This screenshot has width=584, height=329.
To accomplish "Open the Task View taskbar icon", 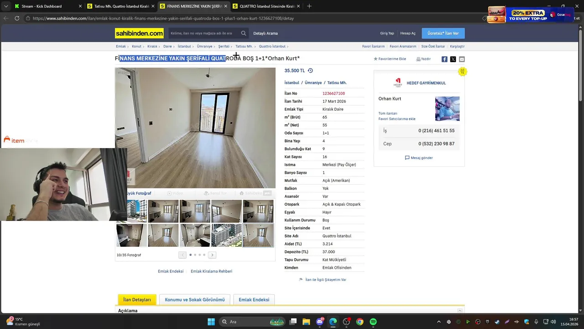I will tap(293, 322).
